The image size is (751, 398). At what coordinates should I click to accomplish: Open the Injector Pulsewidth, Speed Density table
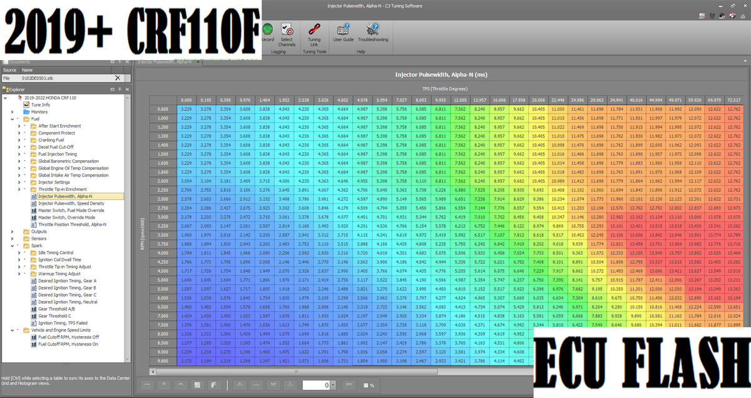click(x=71, y=203)
